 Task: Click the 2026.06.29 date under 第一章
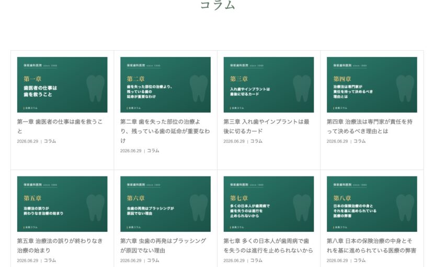tap(28, 141)
